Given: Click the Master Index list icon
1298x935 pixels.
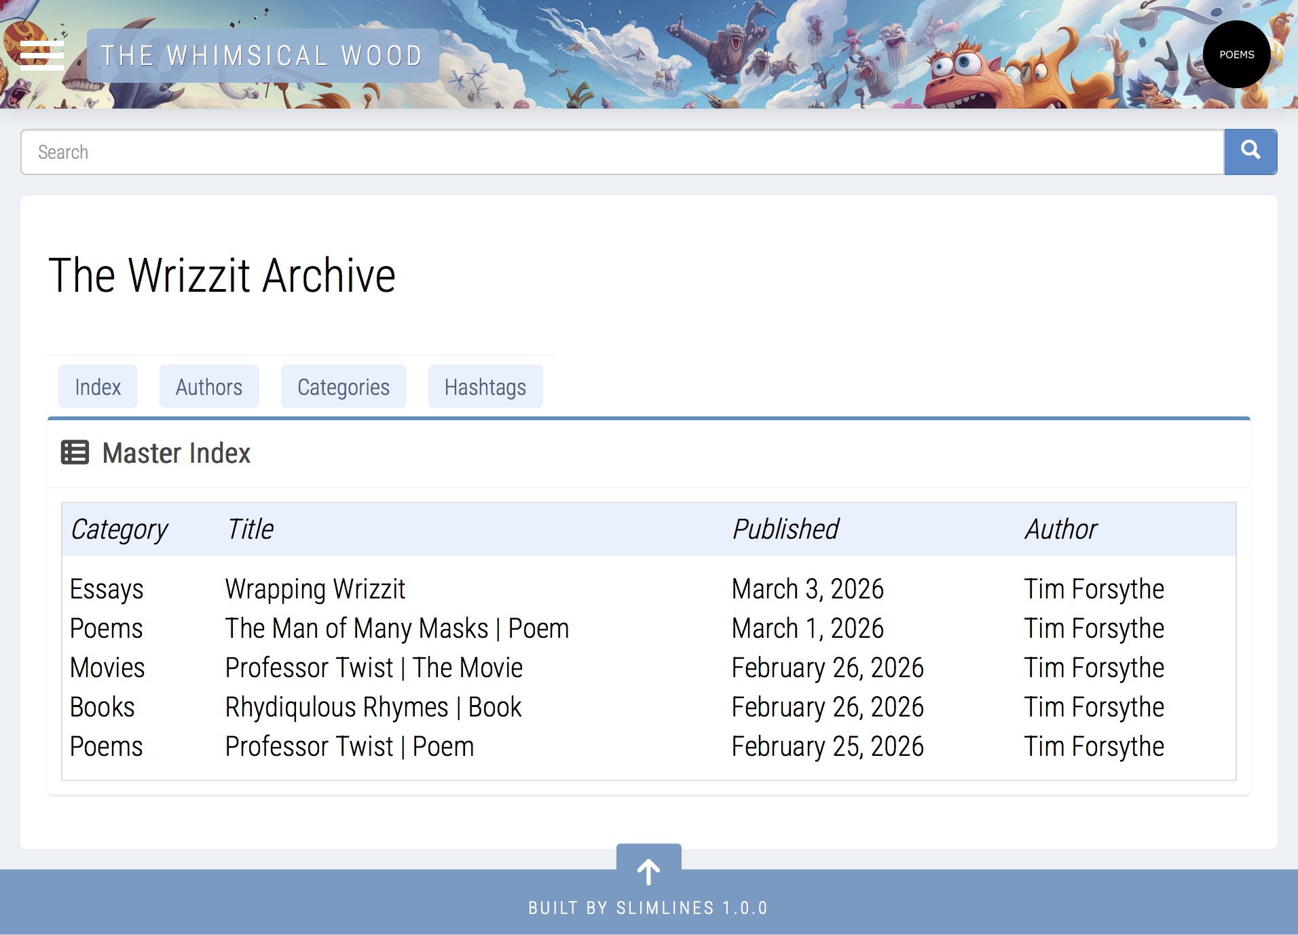Looking at the screenshot, I should [75, 453].
